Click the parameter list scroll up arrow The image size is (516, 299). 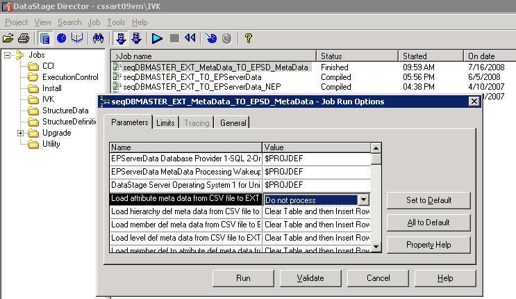[376, 147]
